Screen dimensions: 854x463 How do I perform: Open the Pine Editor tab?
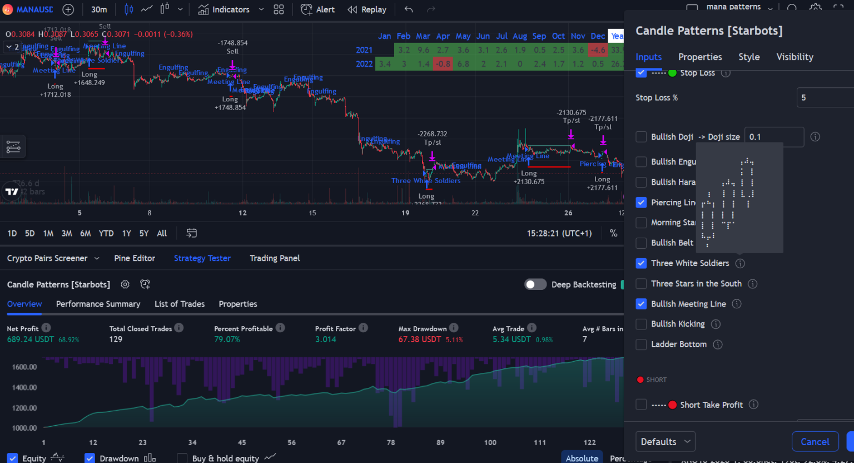pyautogui.click(x=135, y=258)
